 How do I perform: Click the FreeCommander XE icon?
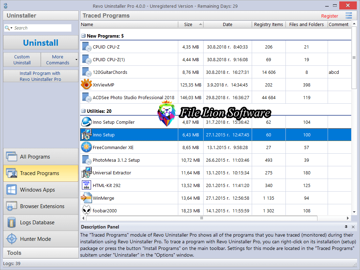click(86, 147)
